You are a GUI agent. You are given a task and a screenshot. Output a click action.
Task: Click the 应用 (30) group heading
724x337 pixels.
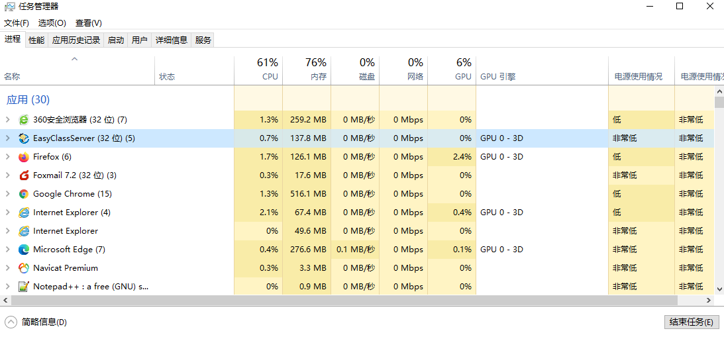pyautogui.click(x=28, y=100)
